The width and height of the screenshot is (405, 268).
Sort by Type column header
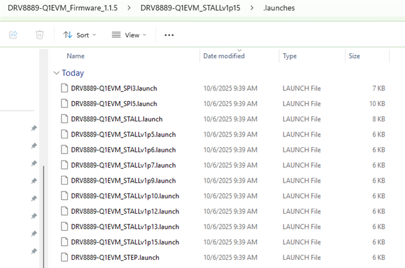point(290,56)
